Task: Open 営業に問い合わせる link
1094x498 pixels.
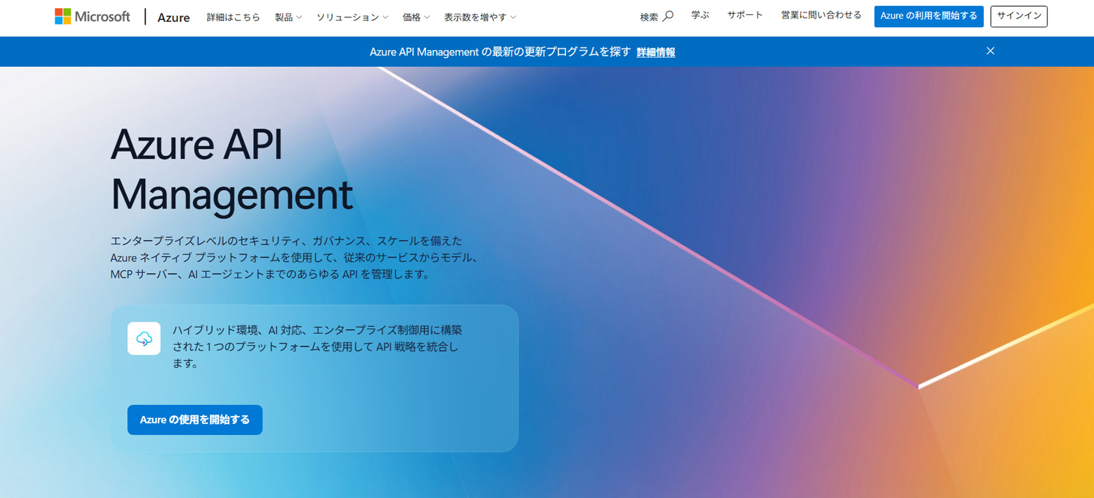Action: [x=821, y=15]
